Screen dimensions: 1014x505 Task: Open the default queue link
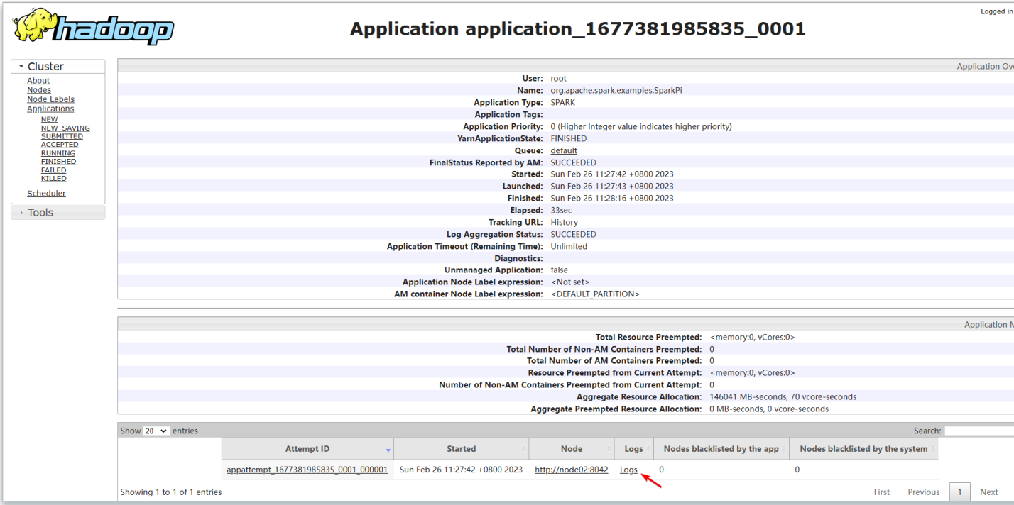(564, 150)
